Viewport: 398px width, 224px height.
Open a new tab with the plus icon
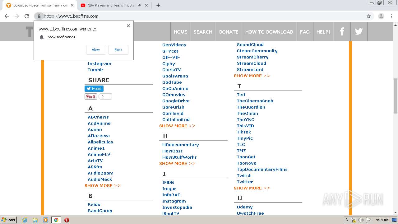pos(158,5)
